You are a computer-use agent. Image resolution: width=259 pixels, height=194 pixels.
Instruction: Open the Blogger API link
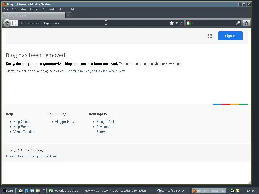point(105,122)
